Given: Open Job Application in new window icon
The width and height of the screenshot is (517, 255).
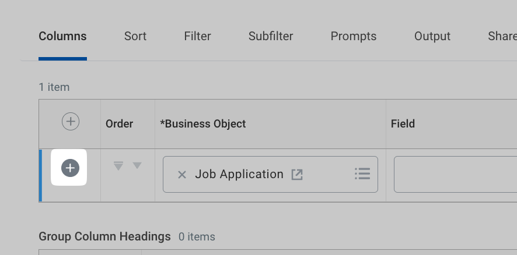Looking at the screenshot, I should pos(297,174).
